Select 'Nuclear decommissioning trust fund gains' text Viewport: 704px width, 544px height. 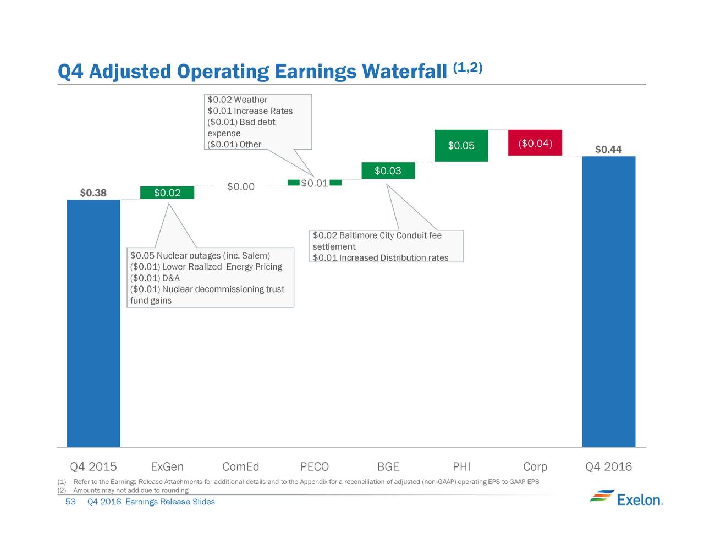207,295
